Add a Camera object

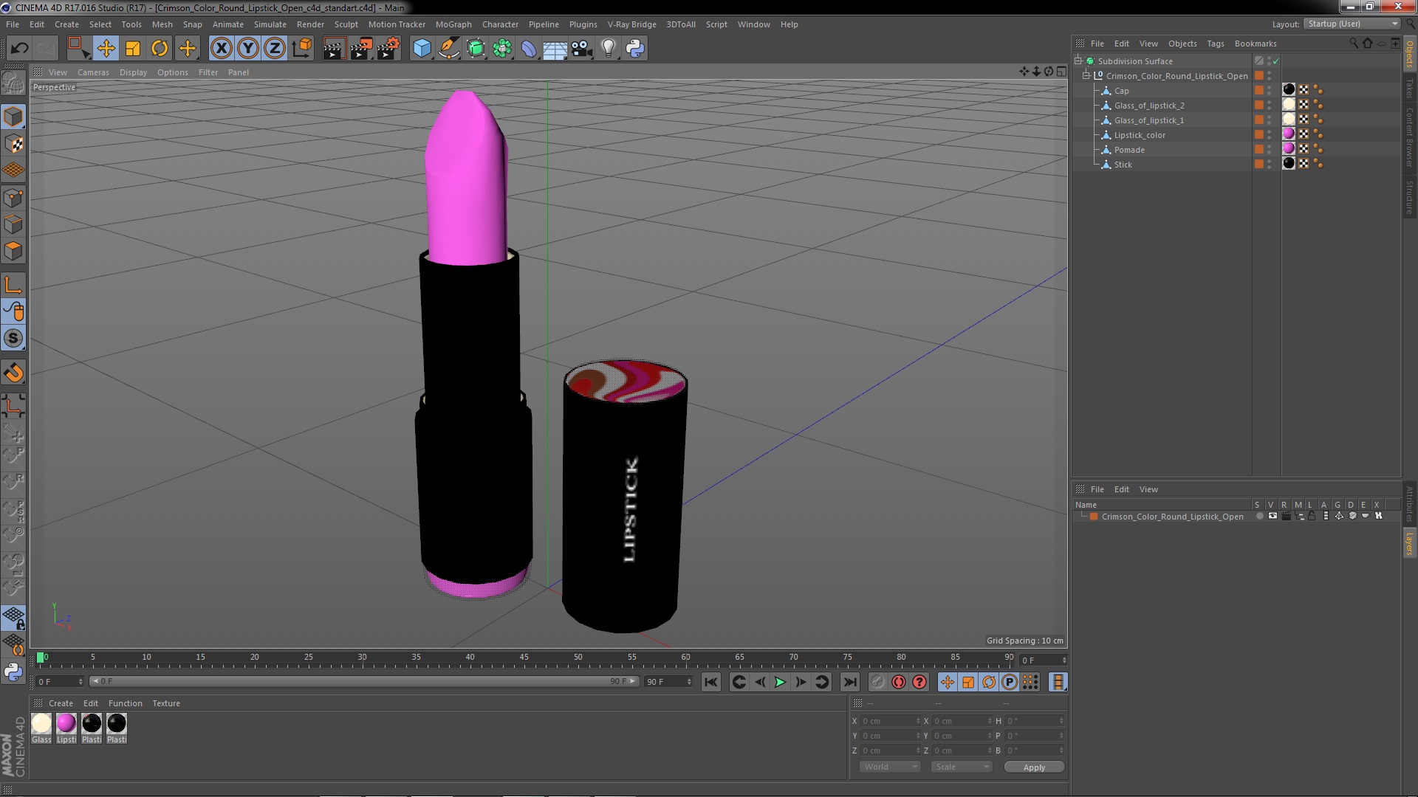pyautogui.click(x=581, y=49)
